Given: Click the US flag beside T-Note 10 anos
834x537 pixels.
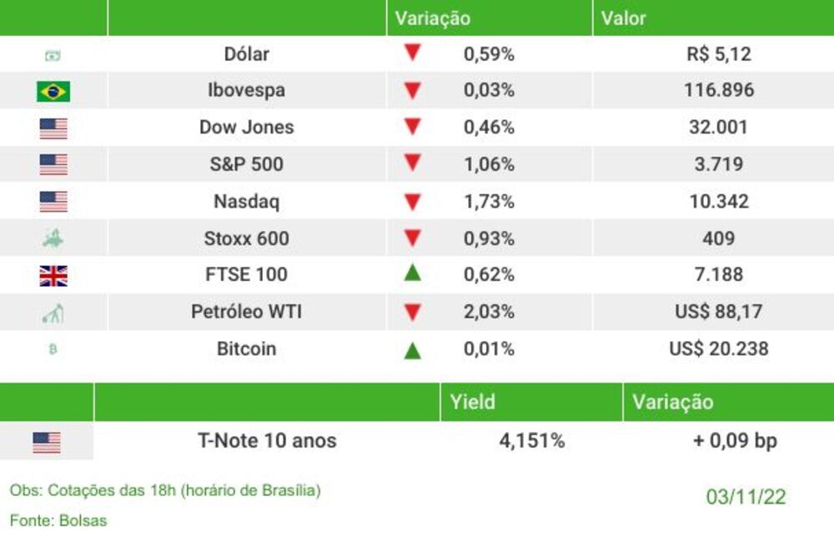Looking at the screenshot, I should tap(46, 443).
